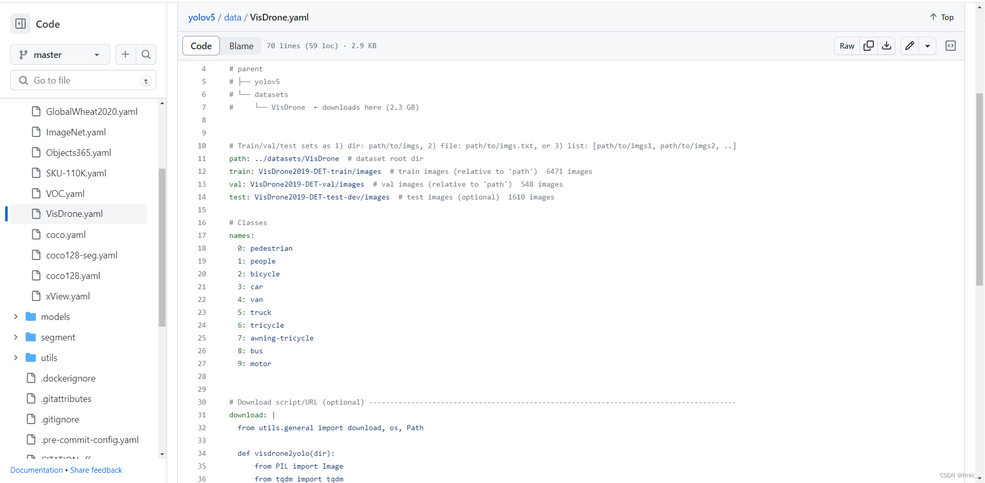Viewport: 985px width, 483px height.
Task: Open the master branch dropdown
Action: pos(60,54)
